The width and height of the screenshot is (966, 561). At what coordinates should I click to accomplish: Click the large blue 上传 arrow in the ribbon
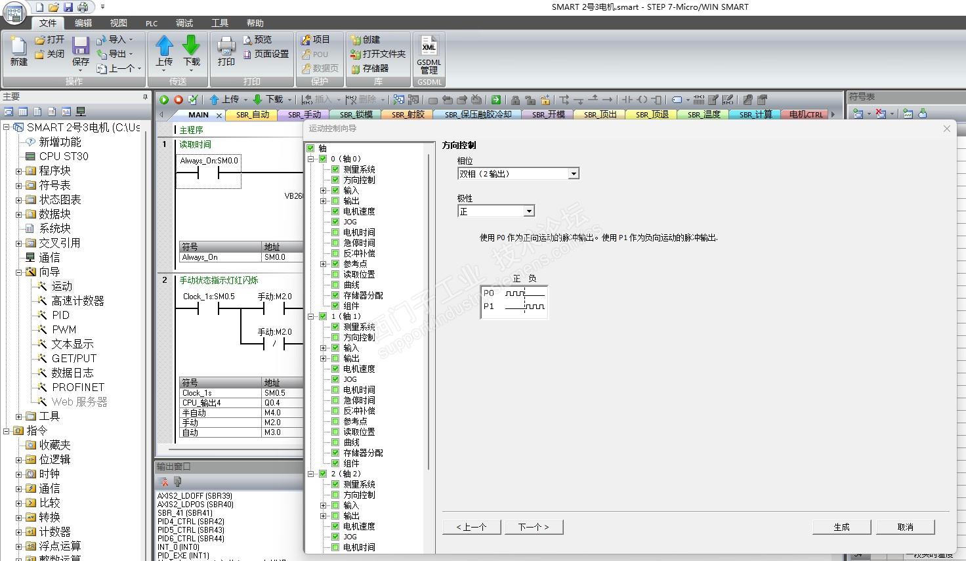point(164,45)
